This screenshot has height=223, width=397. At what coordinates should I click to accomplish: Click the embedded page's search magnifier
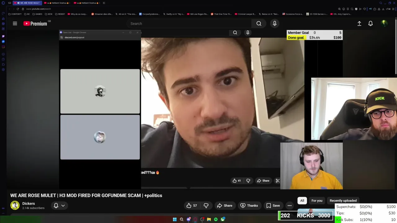click(235, 33)
